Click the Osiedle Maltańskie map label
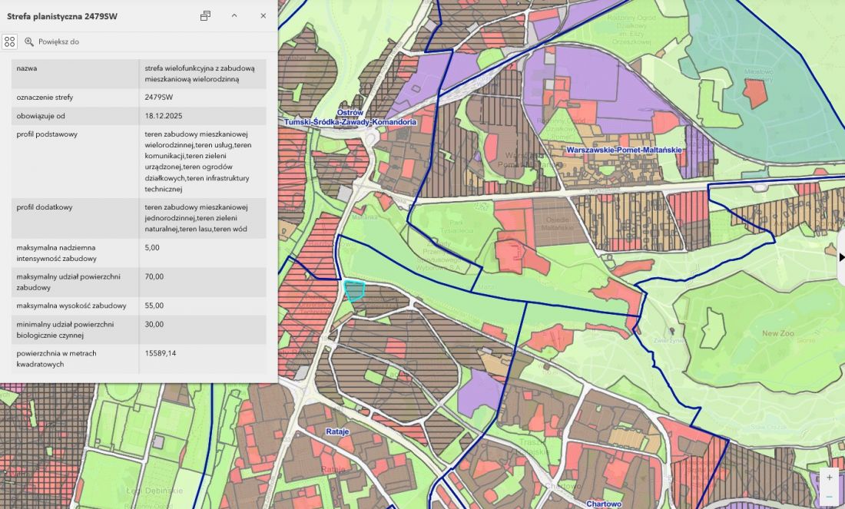The height and width of the screenshot is (509, 845). 558,223
